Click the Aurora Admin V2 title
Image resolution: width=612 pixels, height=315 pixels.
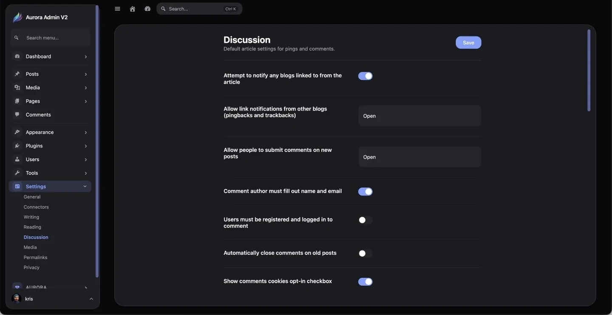click(x=47, y=17)
